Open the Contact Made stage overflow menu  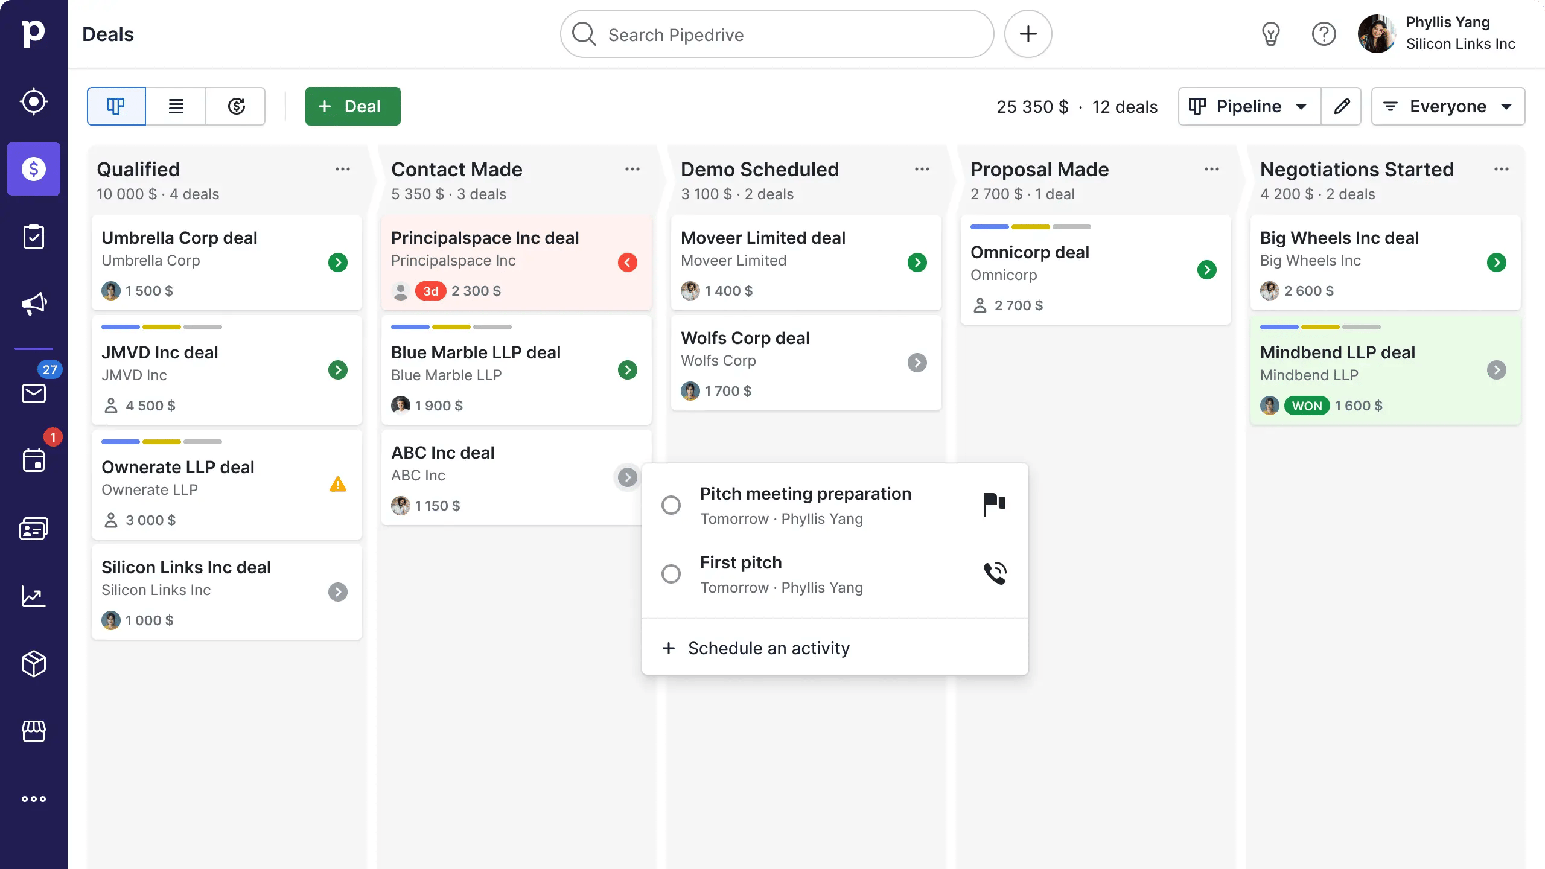(x=632, y=169)
